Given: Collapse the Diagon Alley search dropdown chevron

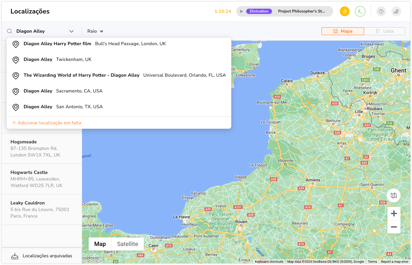Looking at the screenshot, I should pos(72,32).
